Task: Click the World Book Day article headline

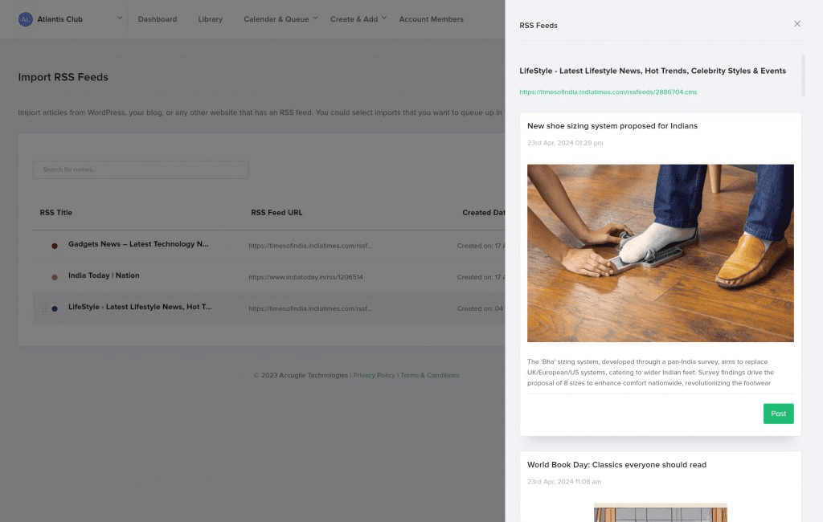Action: pyautogui.click(x=616, y=465)
